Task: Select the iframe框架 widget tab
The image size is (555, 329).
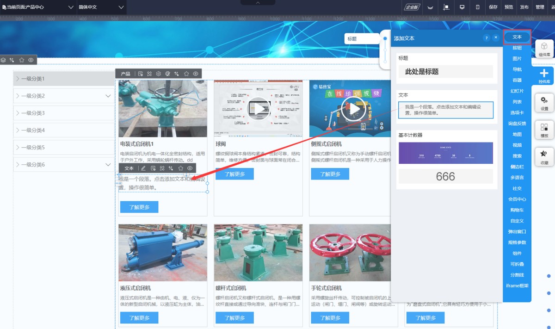Action: point(517,286)
